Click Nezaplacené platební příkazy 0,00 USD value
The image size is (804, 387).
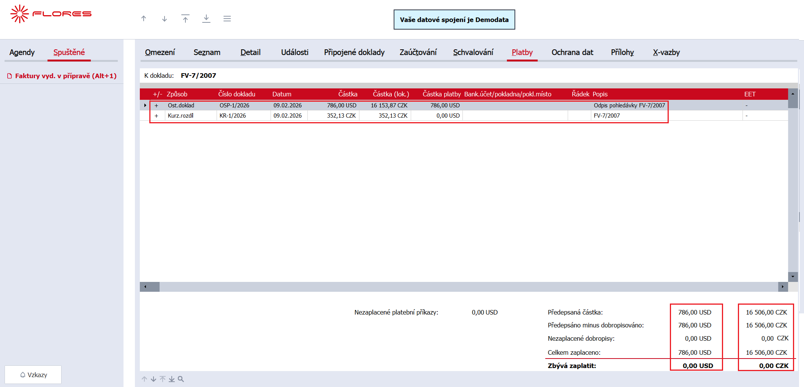click(x=485, y=312)
